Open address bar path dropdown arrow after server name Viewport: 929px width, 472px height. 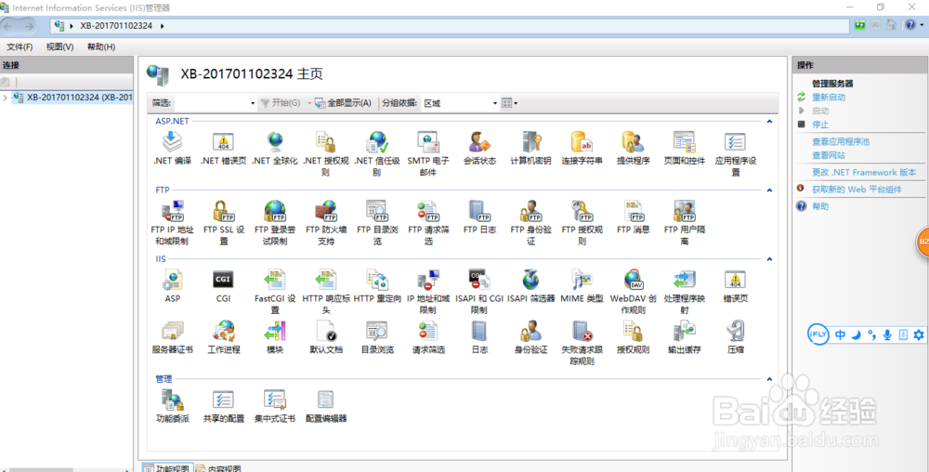pos(162,26)
